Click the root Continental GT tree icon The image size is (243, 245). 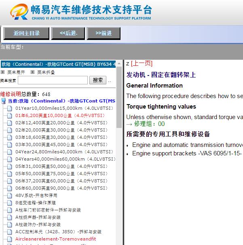pos(4,101)
